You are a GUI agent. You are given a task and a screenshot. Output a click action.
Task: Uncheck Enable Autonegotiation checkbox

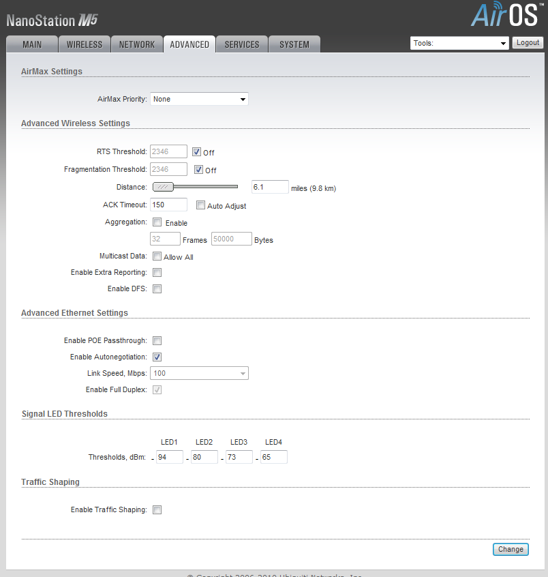coord(157,357)
